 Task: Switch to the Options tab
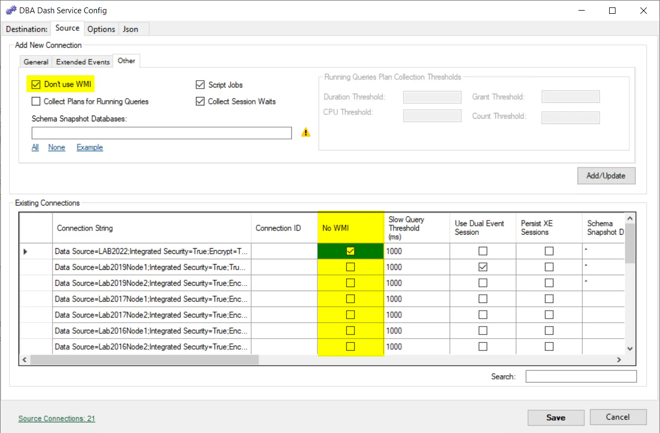click(101, 29)
